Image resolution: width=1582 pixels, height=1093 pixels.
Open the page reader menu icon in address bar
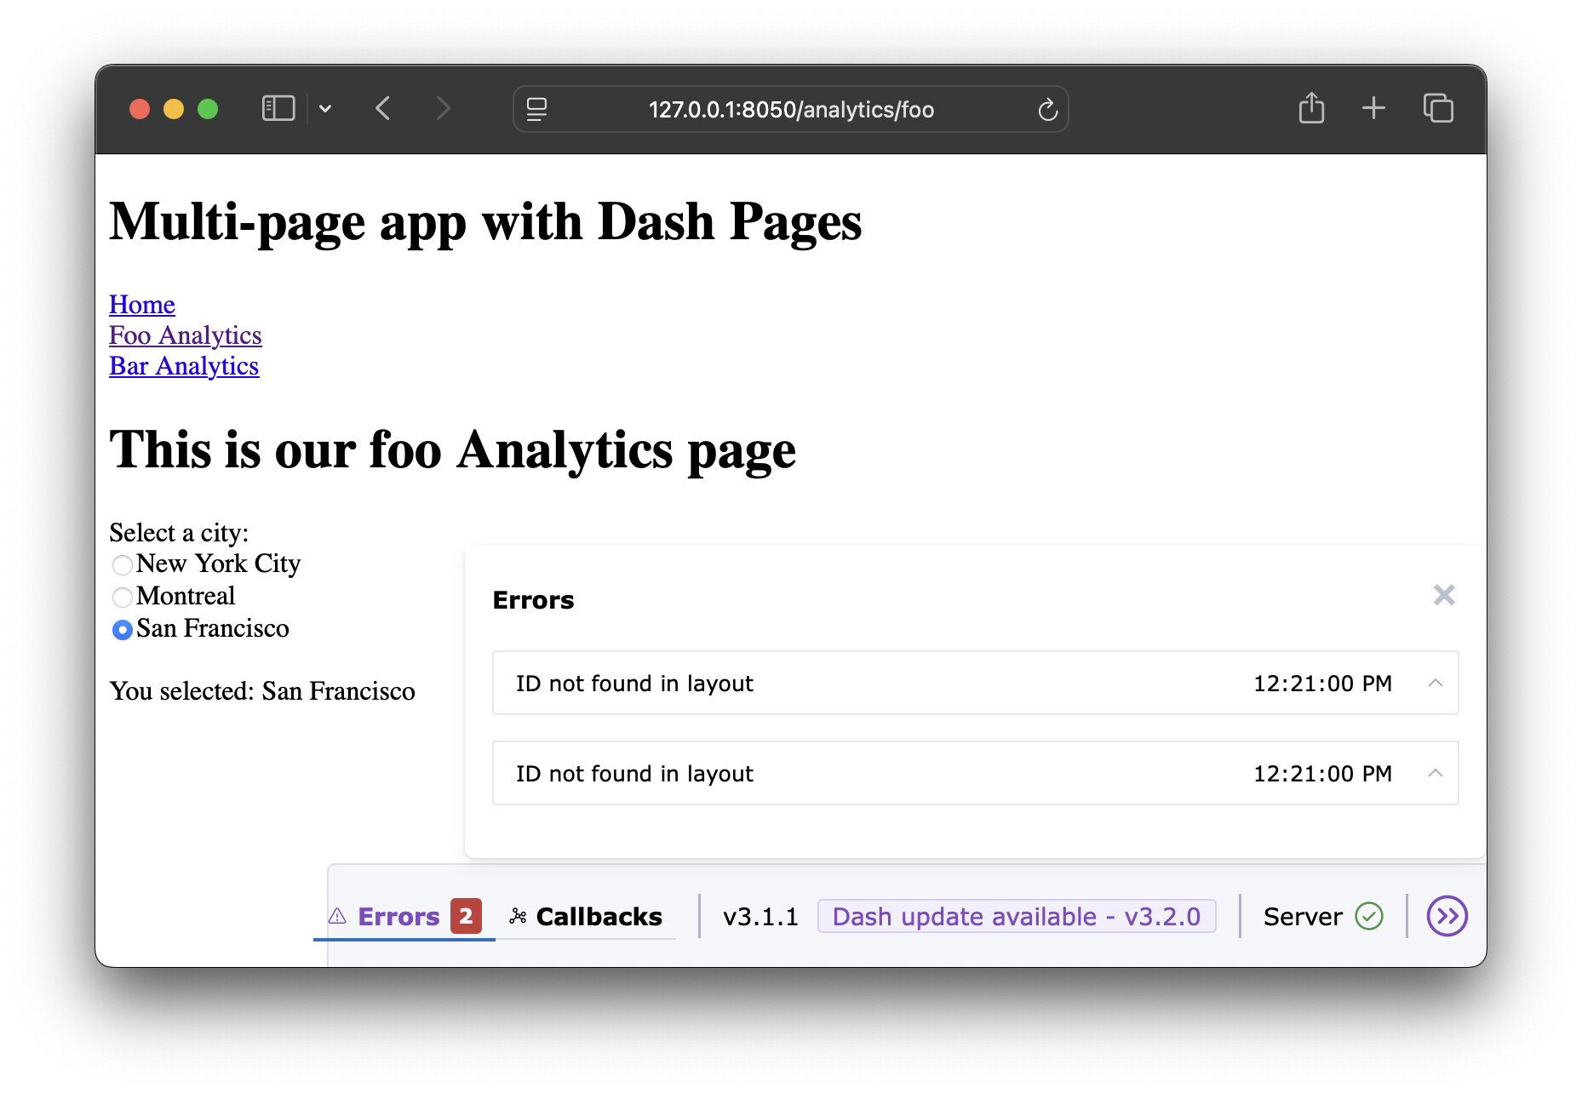click(536, 109)
